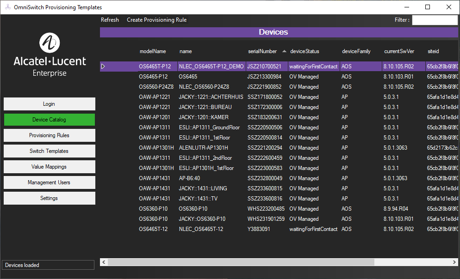Screen dimensions: 460x279
Task: Click the horizontal scrollbar left arrow
Action: (104, 262)
